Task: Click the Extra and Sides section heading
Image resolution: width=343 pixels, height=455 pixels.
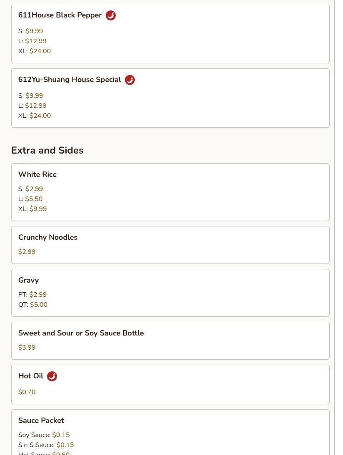Action: (47, 150)
